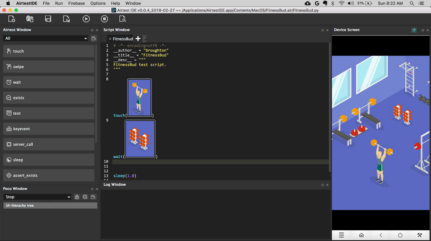Viewport: 431px width, 241px height.
Task: Click the sleep(1.0) code line
Action: tap(125, 176)
